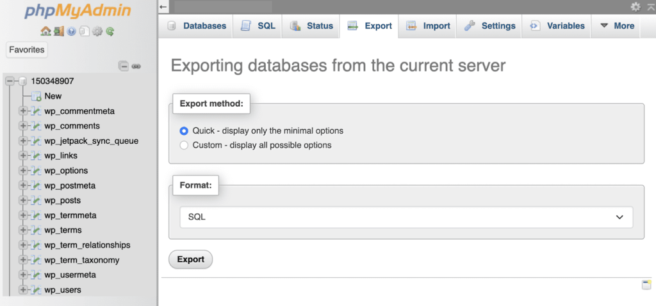Open the wp_comments table
The width and height of the screenshot is (656, 306).
72,126
